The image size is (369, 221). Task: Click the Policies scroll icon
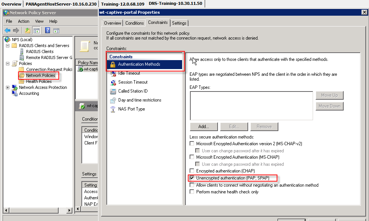click(15, 63)
